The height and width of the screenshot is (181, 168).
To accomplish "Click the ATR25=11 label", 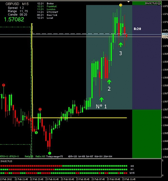I will click(14, 156).
